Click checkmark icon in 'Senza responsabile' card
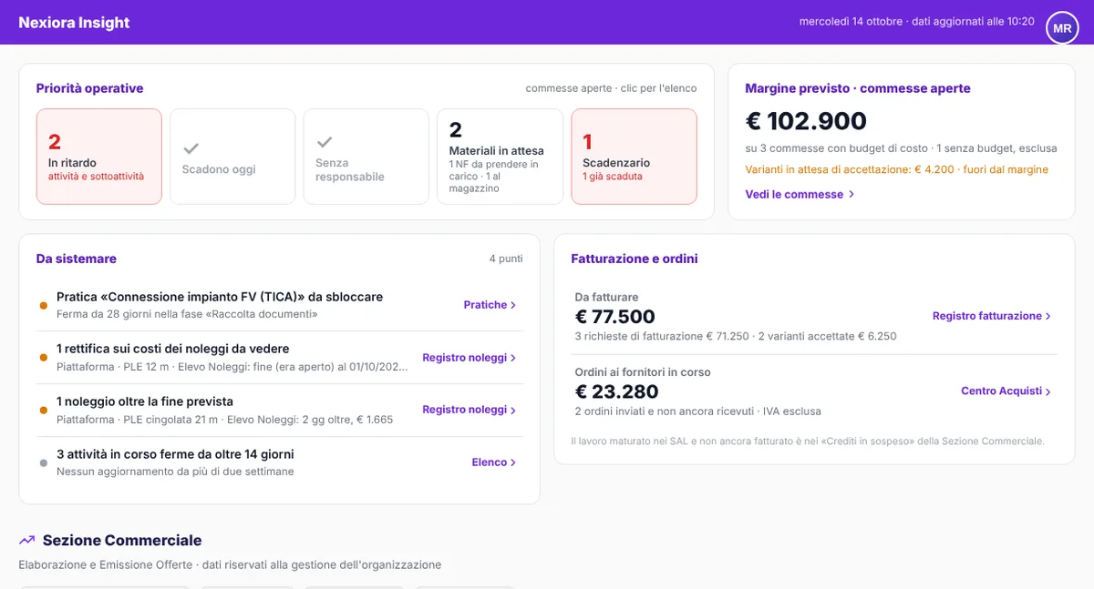Viewport: 1094px width, 589px height. tap(325, 142)
